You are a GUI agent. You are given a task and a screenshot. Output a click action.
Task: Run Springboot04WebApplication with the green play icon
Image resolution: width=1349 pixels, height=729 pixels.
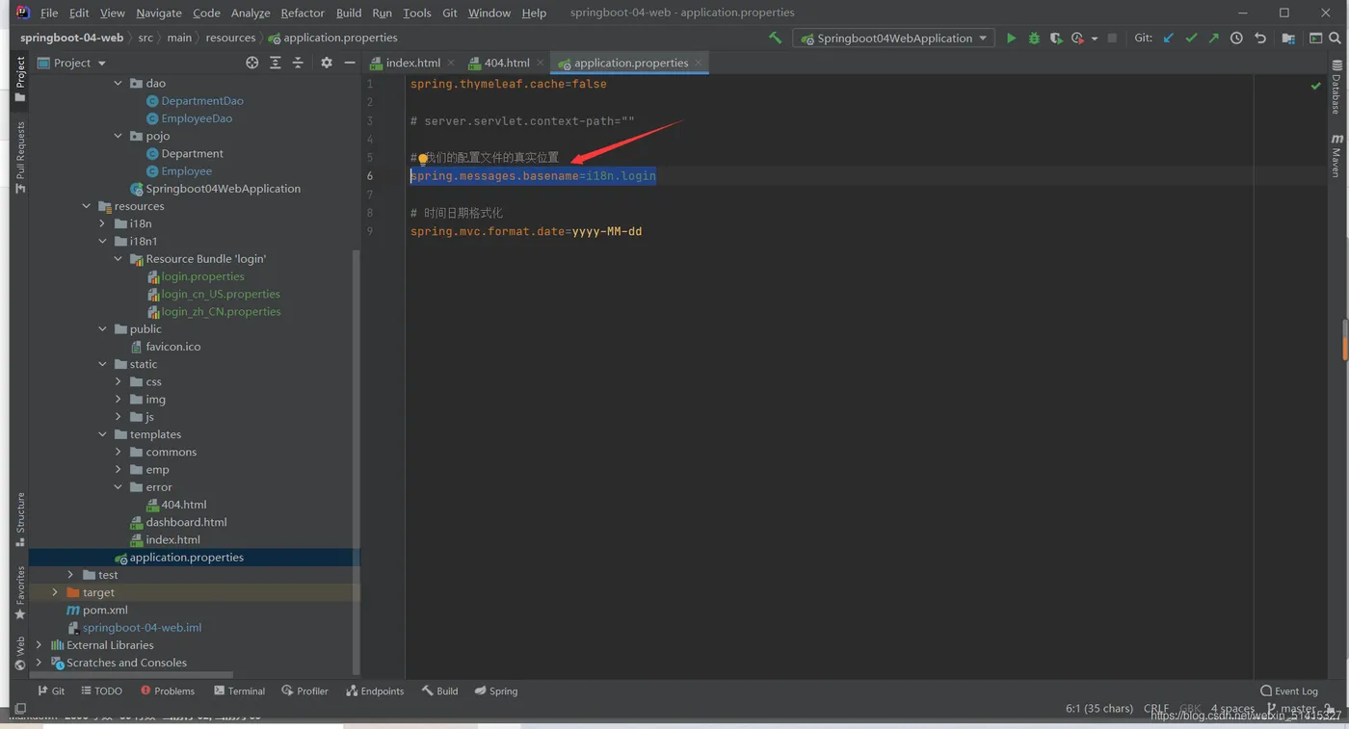1011,38
